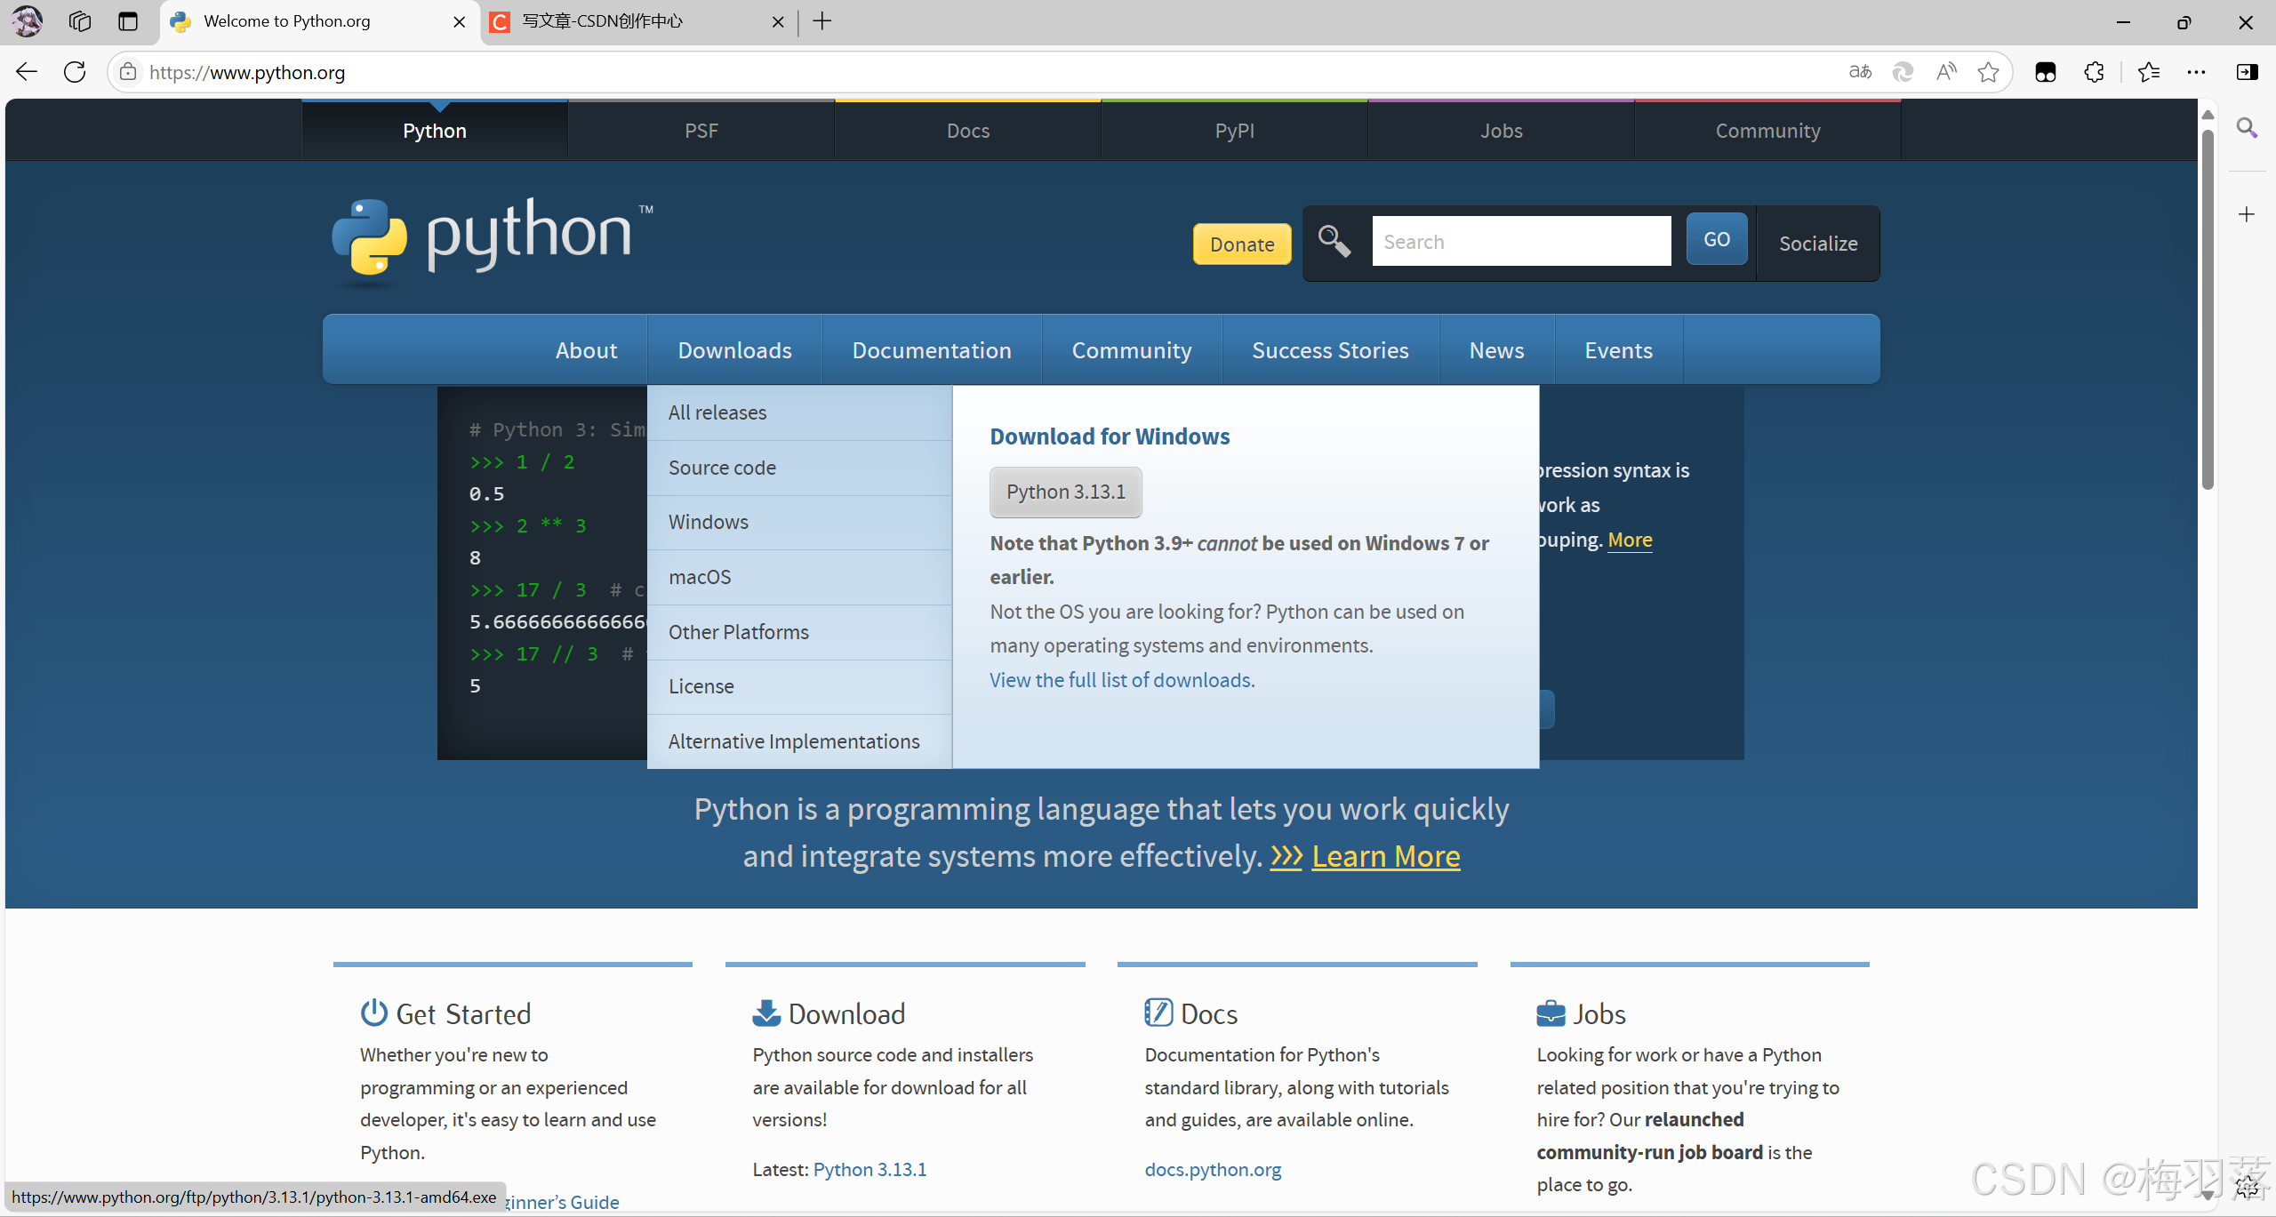2276x1217 pixels.
Task: Open the Read aloud icon in address bar
Action: click(x=1946, y=72)
